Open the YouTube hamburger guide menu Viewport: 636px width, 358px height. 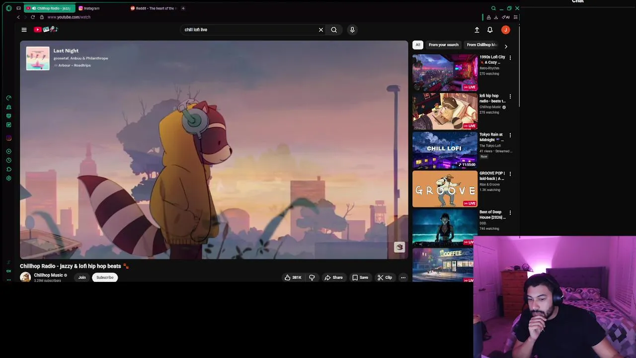coord(24,29)
